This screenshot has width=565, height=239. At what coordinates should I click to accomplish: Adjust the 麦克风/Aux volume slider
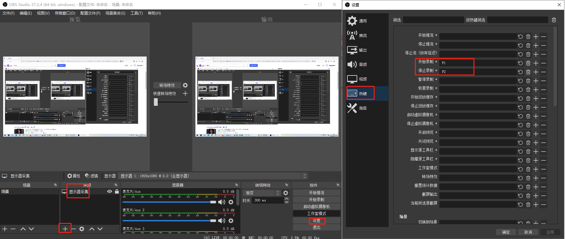click(169, 202)
